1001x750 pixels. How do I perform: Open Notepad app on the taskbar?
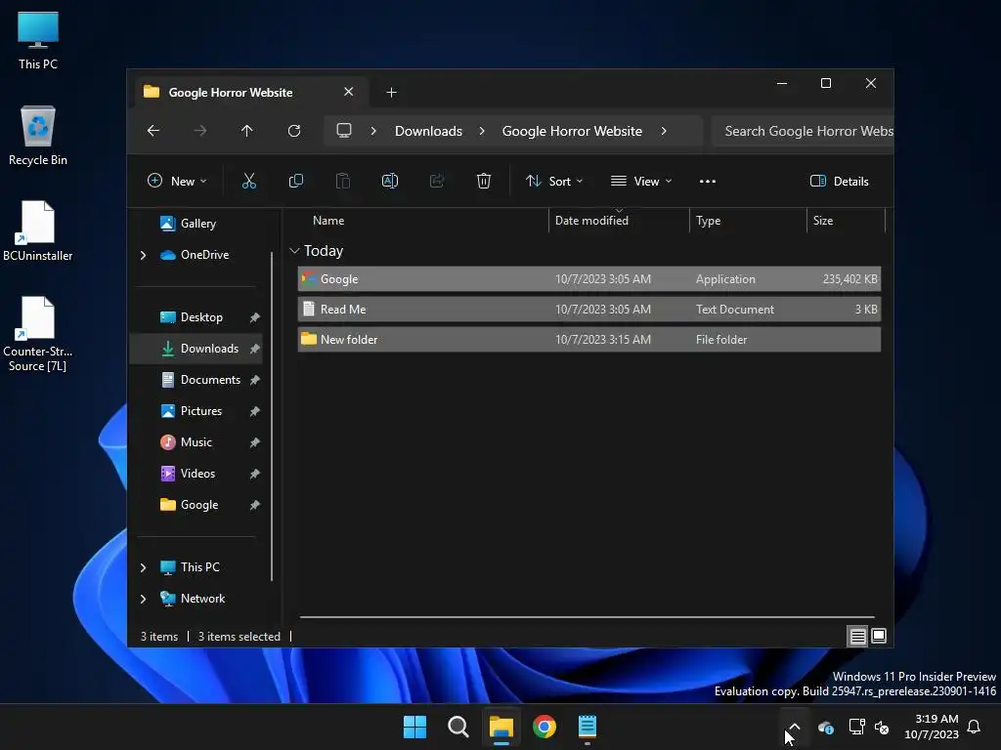(x=588, y=727)
